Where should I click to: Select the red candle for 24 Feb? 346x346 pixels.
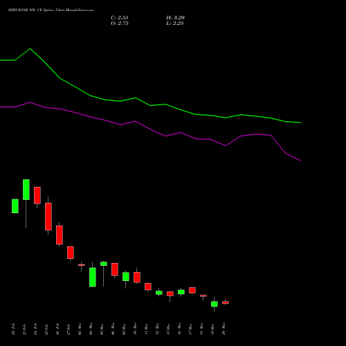point(37,195)
